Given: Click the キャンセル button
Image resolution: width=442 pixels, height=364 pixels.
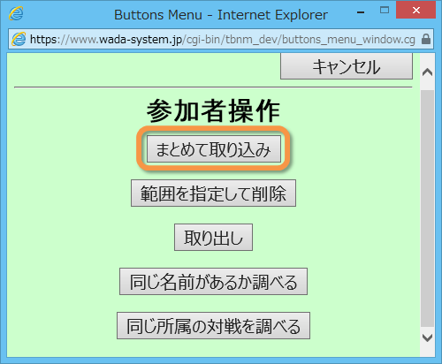Looking at the screenshot, I should point(347,66).
